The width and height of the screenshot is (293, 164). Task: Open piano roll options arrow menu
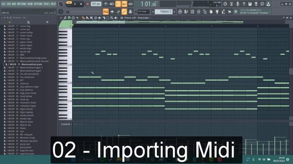(x=61, y=18)
